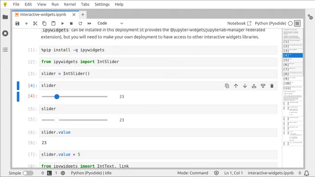Move cell 4 down
Viewport: 315px width, 177px height.
(x=245, y=86)
